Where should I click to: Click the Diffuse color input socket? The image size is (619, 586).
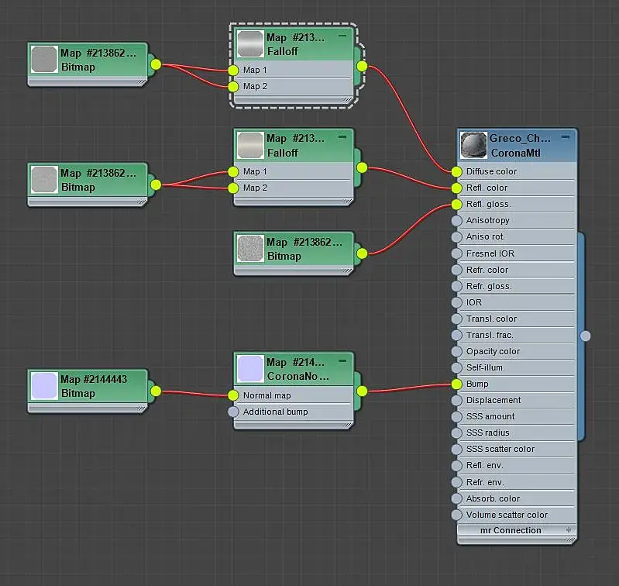[457, 172]
